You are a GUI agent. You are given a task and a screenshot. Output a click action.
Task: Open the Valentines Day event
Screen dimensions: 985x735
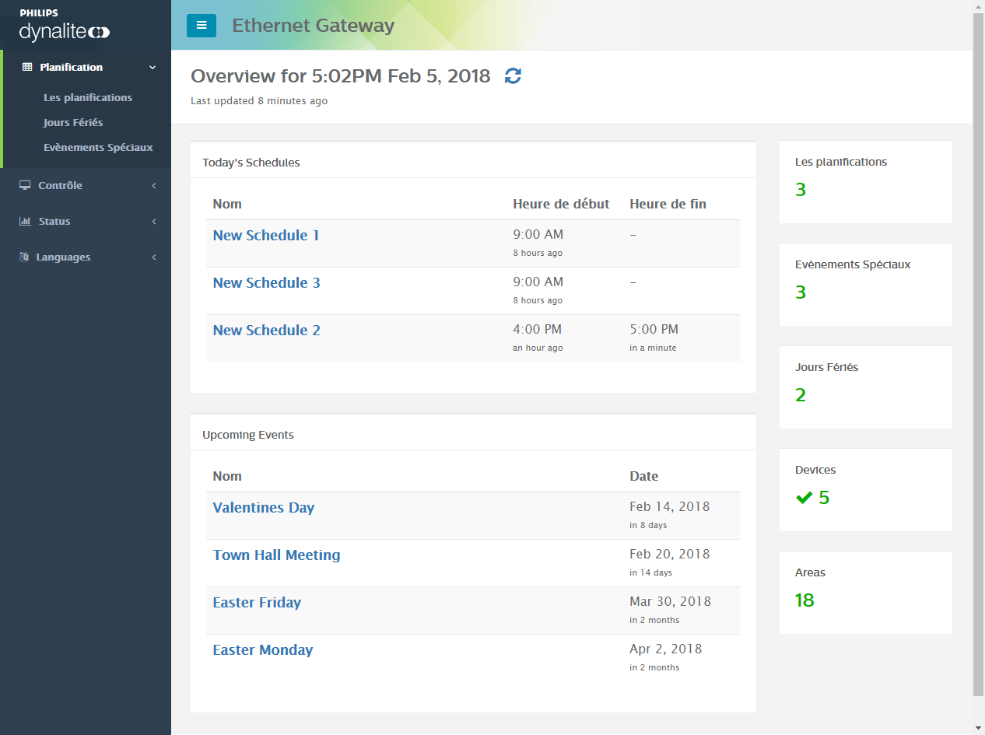[264, 508]
